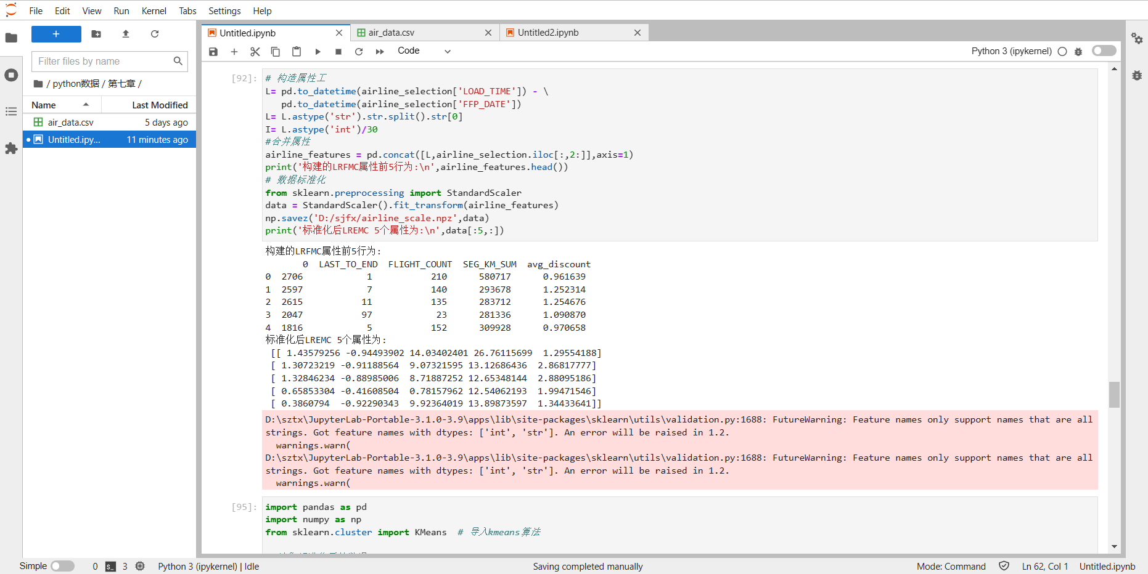This screenshot has width=1148, height=574.
Task: Click Mode: Command in the status bar
Action: [x=951, y=567]
